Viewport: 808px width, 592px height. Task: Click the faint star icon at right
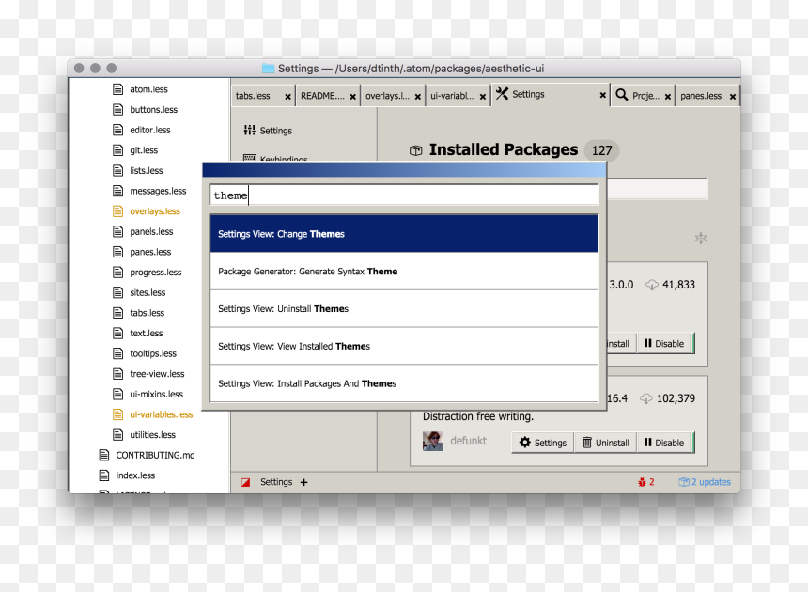(701, 239)
